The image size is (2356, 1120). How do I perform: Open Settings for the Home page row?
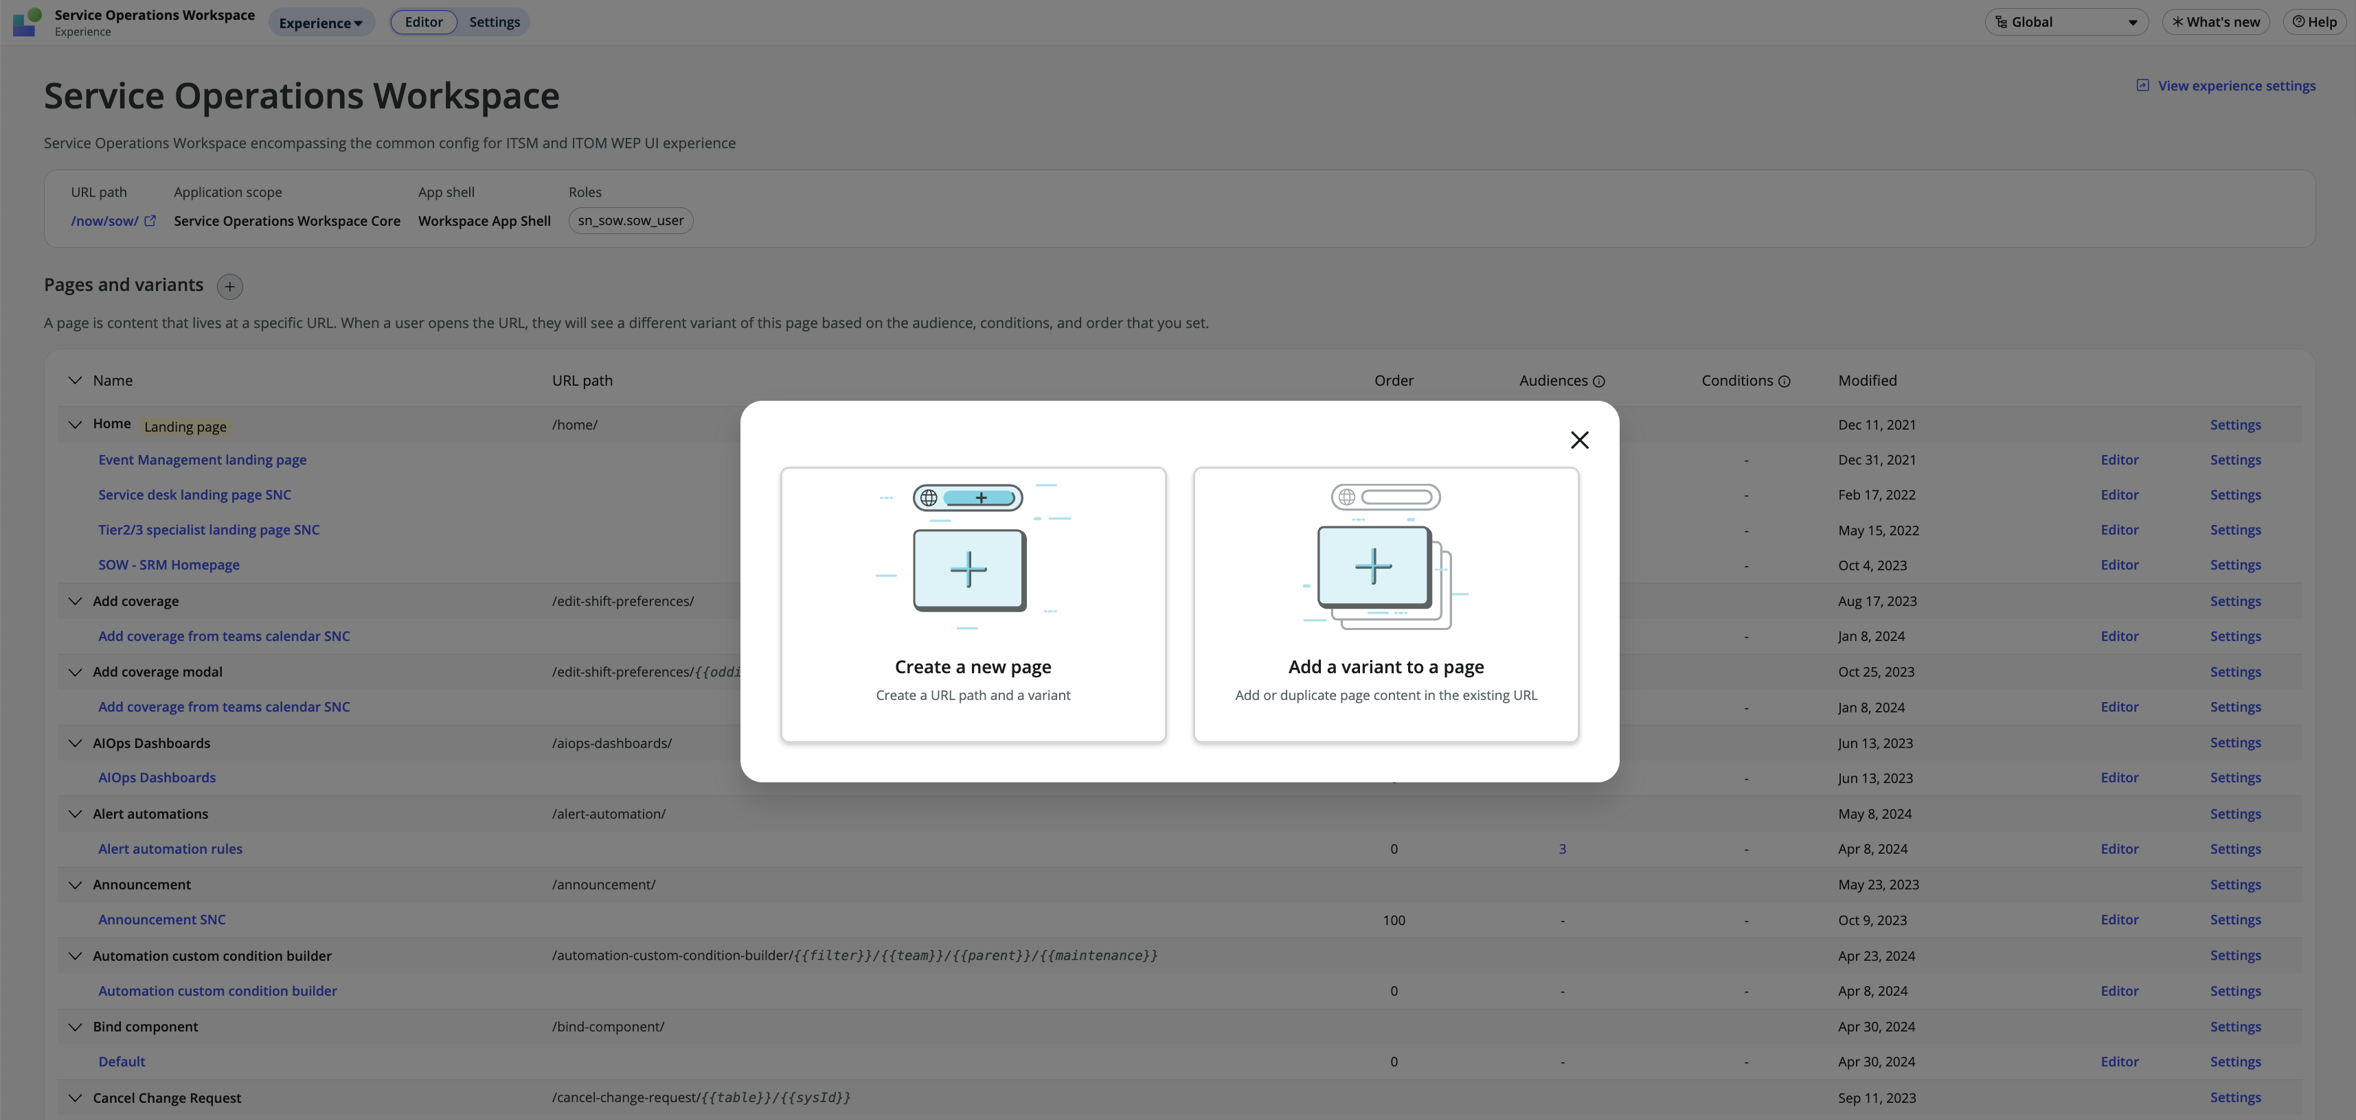[2235, 425]
